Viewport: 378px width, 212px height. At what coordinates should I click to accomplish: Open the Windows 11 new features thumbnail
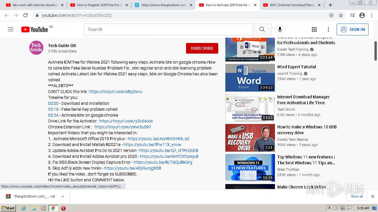coord(250,168)
